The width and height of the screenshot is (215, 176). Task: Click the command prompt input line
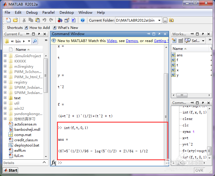111,163
